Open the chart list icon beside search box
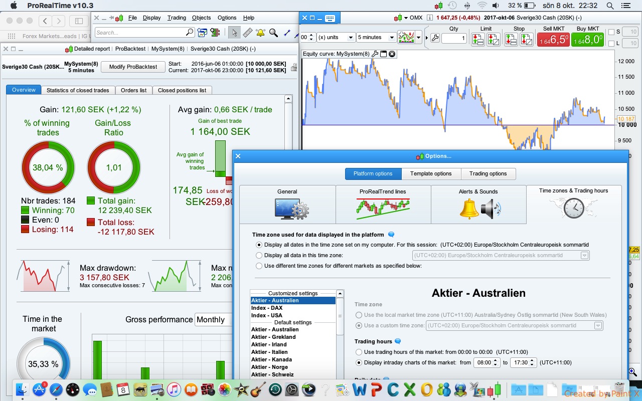 click(202, 33)
